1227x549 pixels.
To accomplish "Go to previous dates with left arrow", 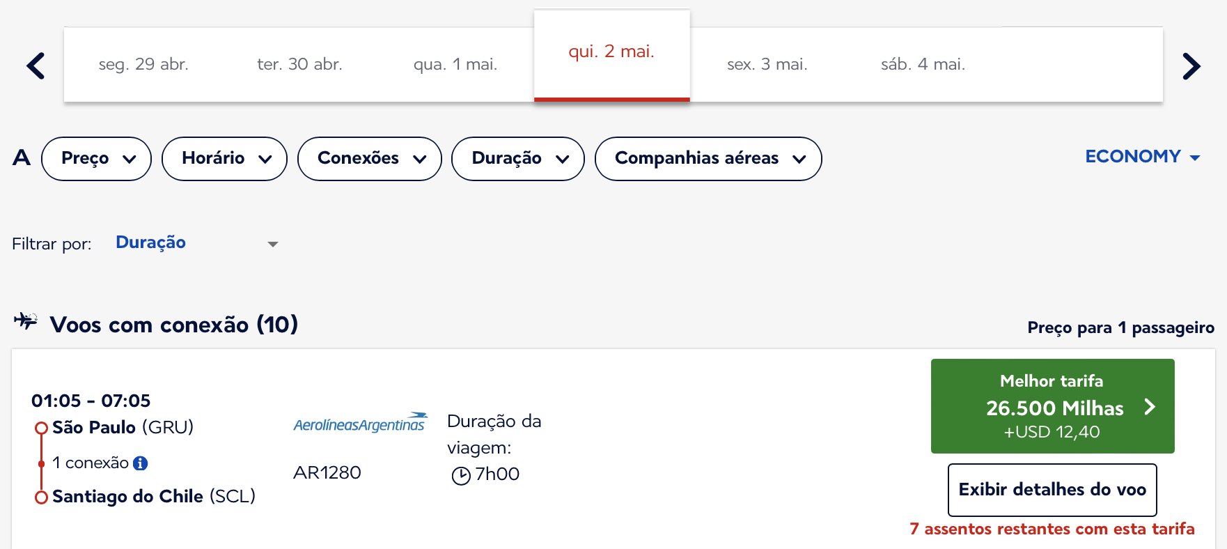I will [36, 66].
